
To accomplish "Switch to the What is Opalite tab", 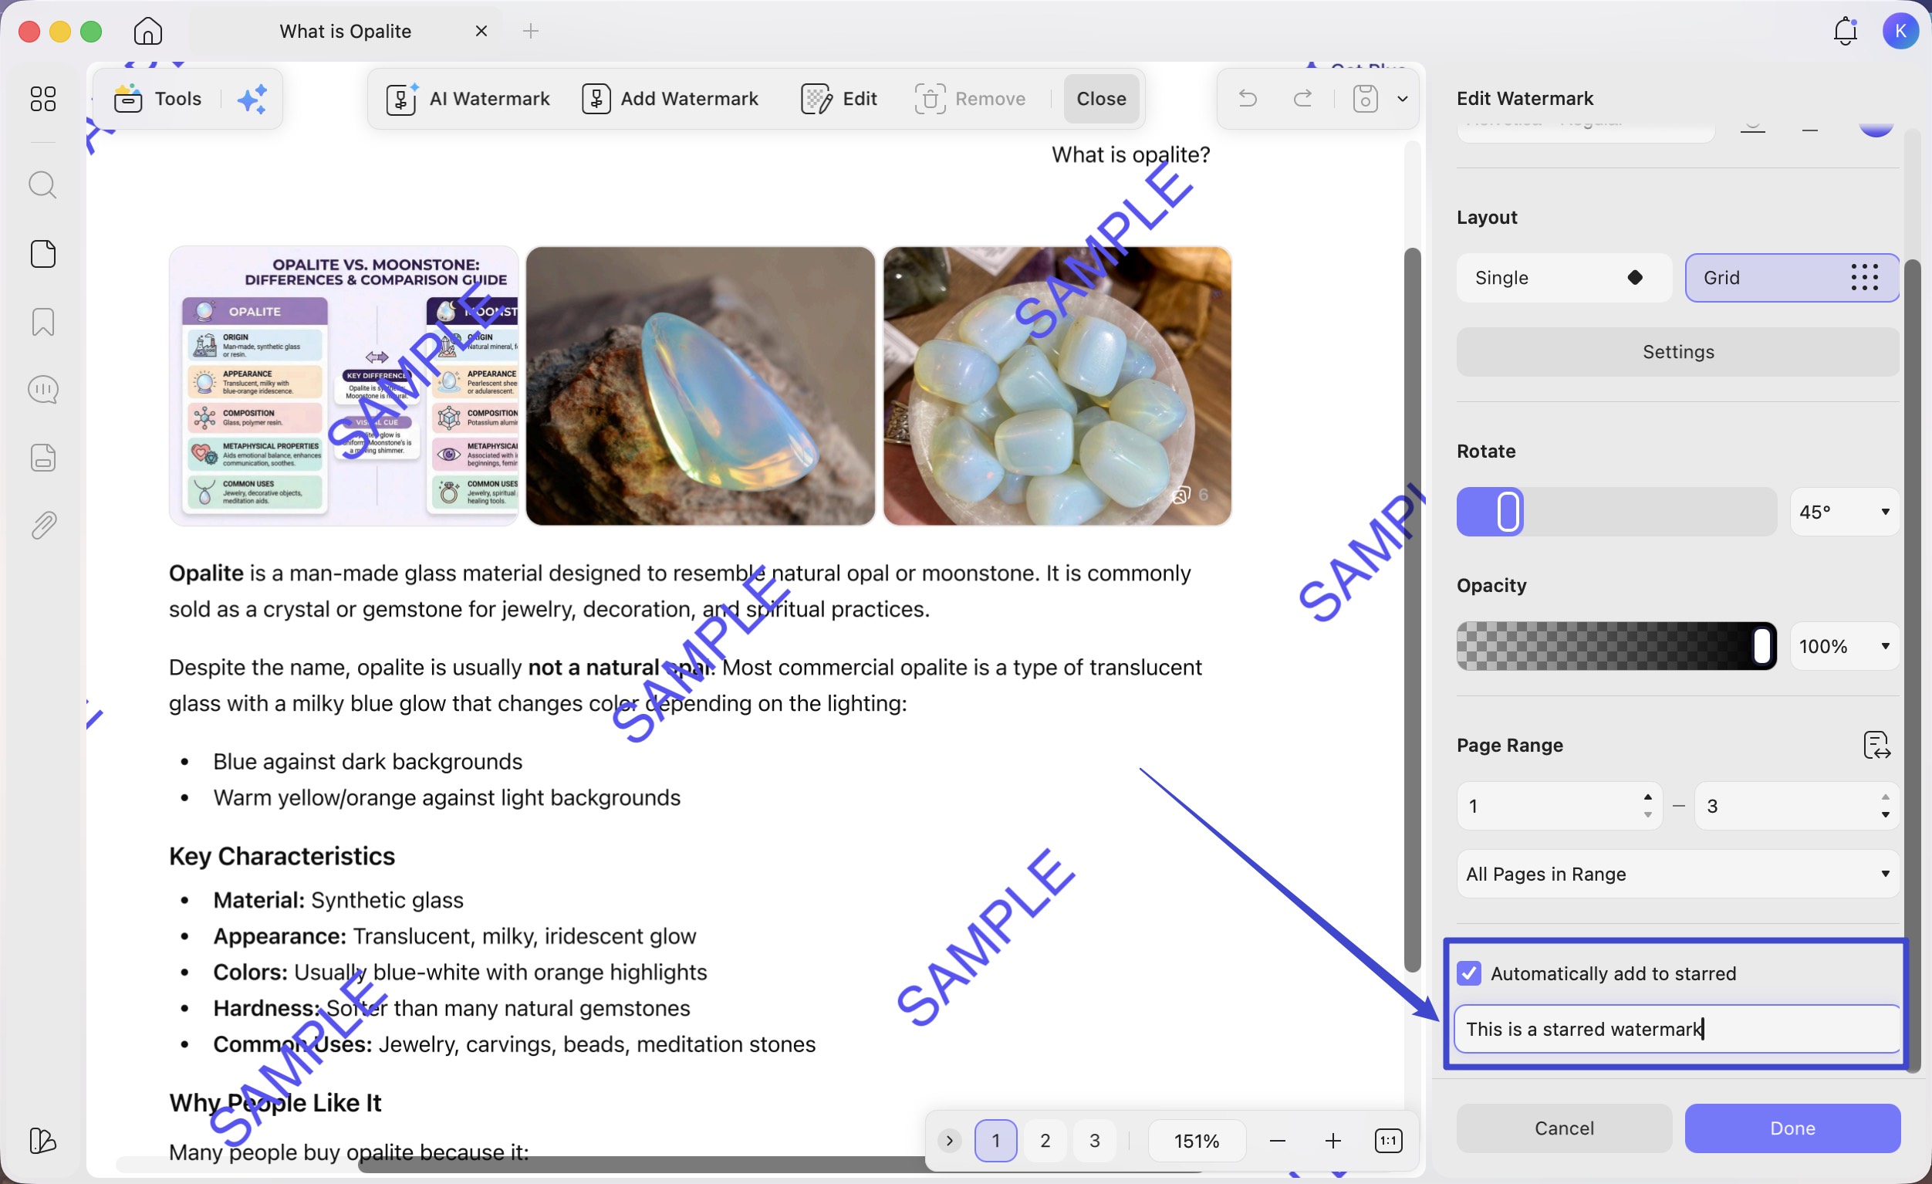I will [346, 32].
